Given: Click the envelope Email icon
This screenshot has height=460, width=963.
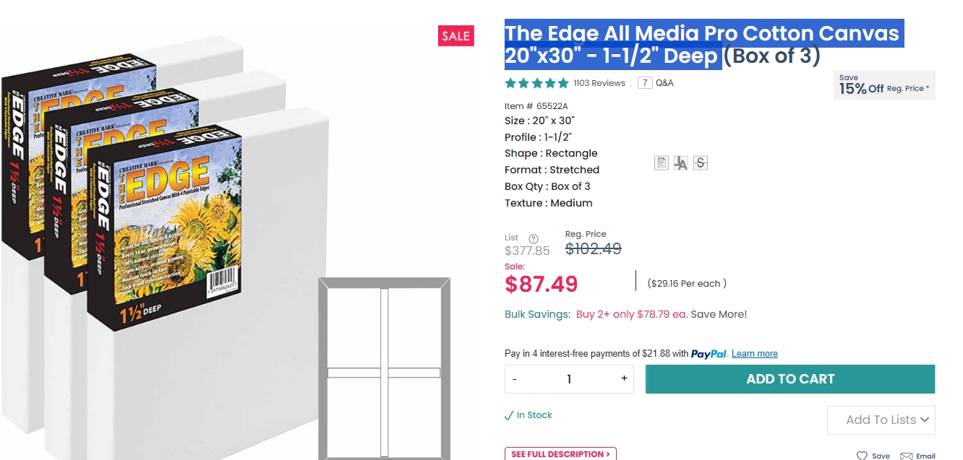Looking at the screenshot, I should pyautogui.click(x=907, y=456).
